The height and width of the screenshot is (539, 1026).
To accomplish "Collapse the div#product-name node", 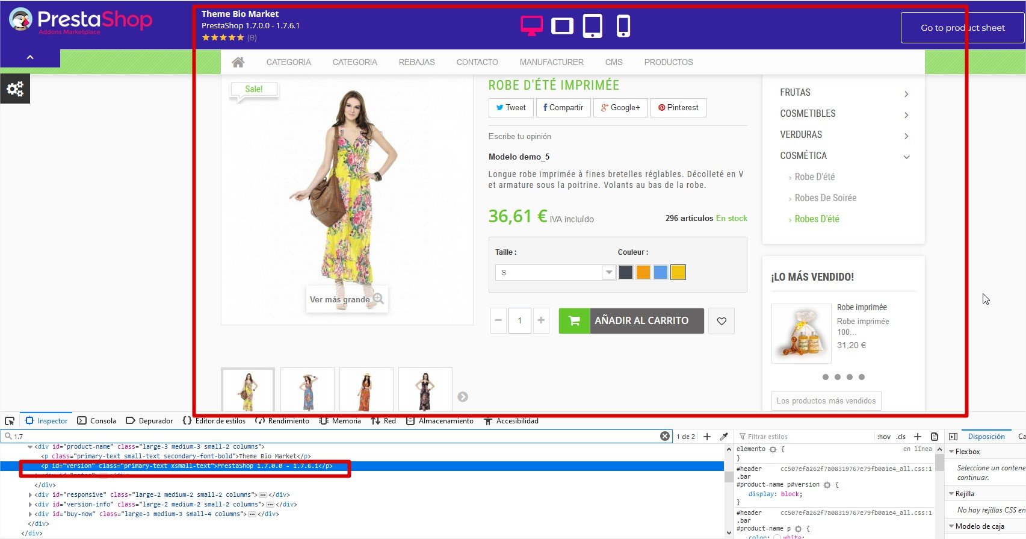I will tap(30, 447).
